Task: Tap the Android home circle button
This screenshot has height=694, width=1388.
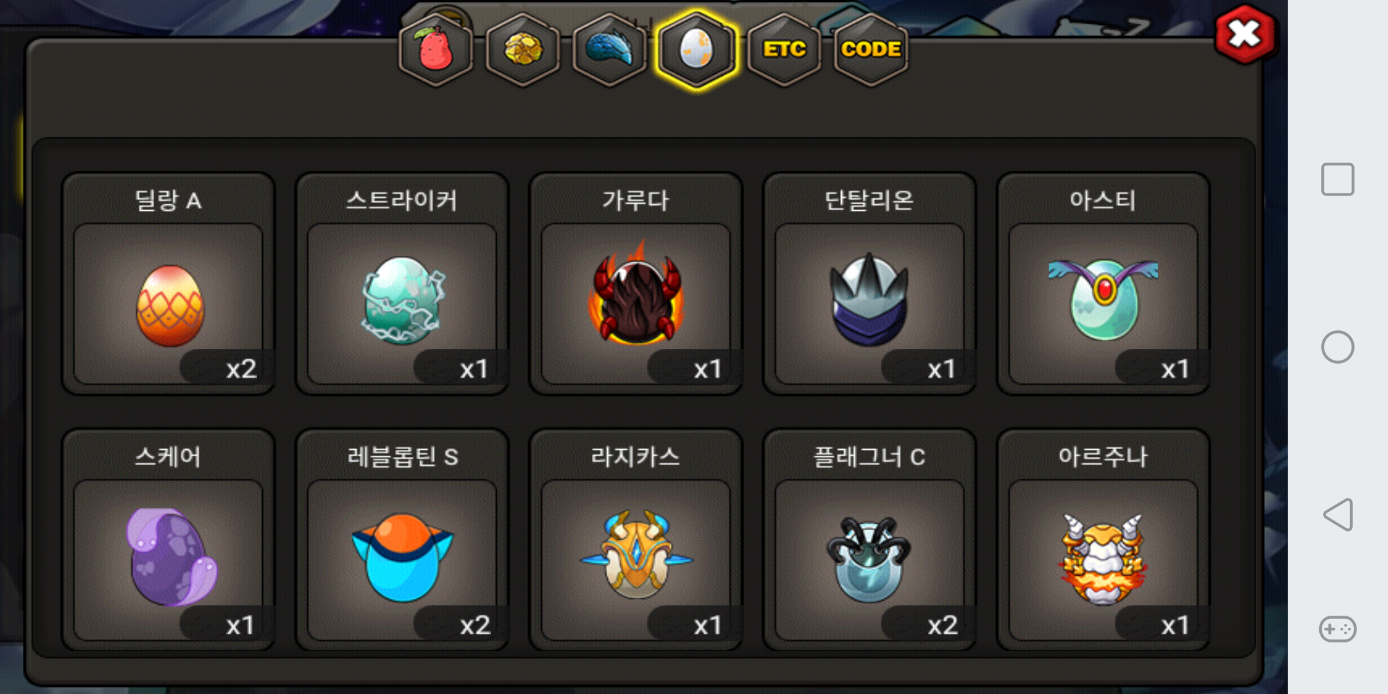Action: tap(1338, 347)
